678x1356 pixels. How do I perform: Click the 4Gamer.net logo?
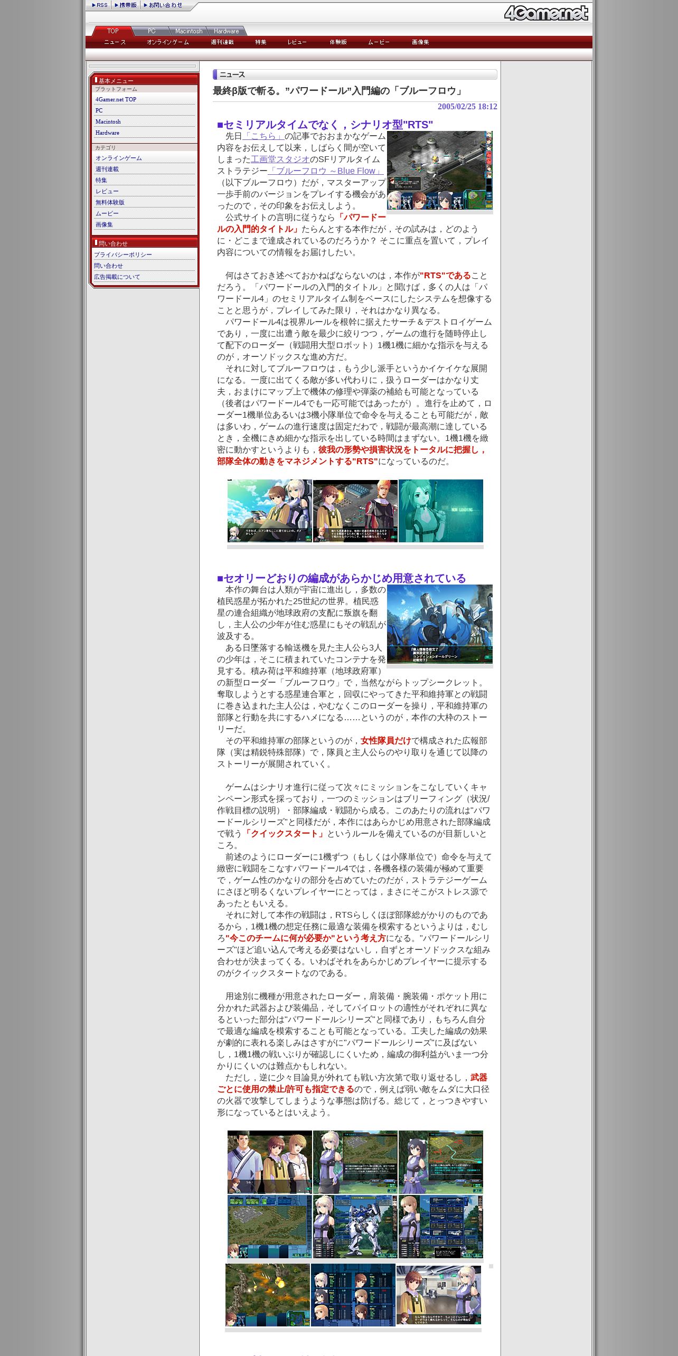click(546, 13)
